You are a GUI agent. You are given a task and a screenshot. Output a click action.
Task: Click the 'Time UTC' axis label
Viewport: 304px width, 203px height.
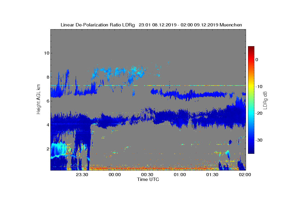pyautogui.click(x=148, y=179)
